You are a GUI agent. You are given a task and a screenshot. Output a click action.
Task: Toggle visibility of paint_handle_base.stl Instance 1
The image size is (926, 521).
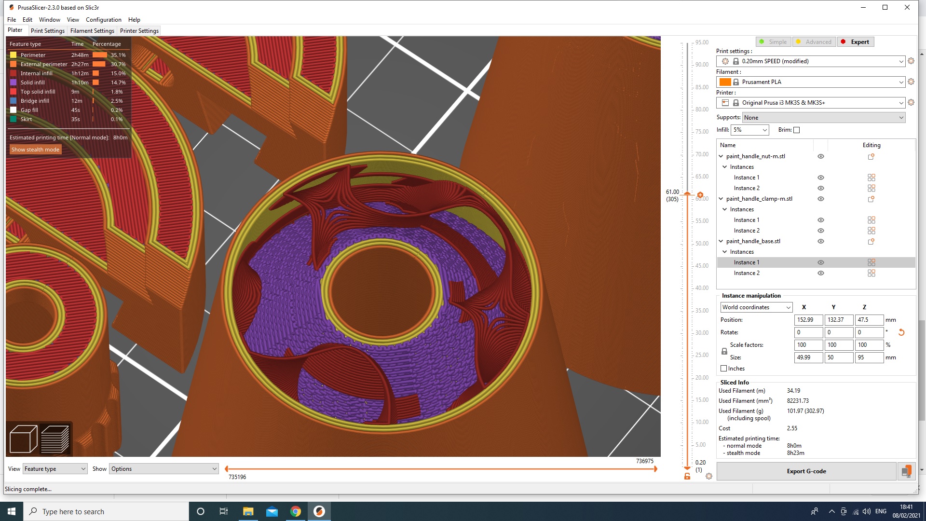(821, 262)
